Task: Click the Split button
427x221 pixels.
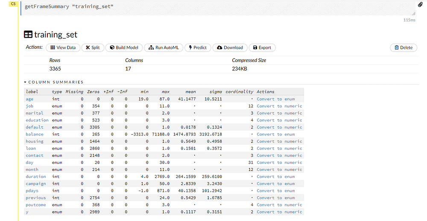Action: point(93,48)
